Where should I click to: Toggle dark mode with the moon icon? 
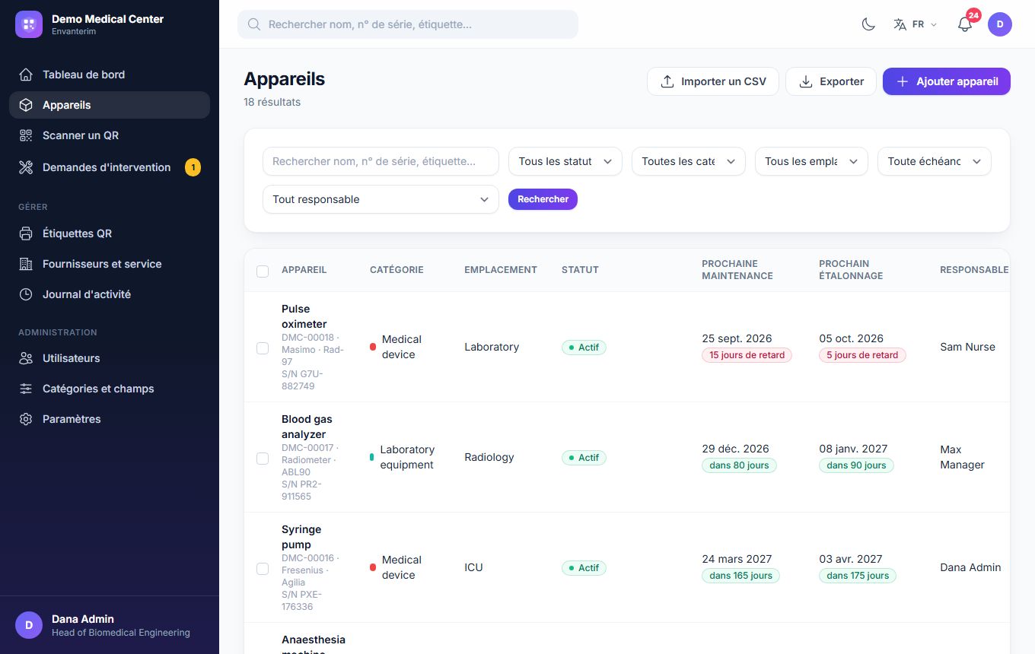coord(868,24)
